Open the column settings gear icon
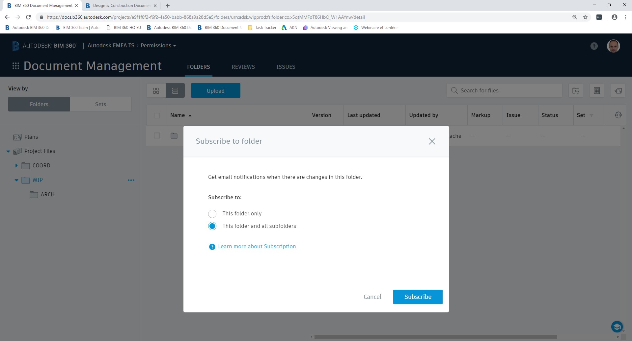 coord(618,115)
